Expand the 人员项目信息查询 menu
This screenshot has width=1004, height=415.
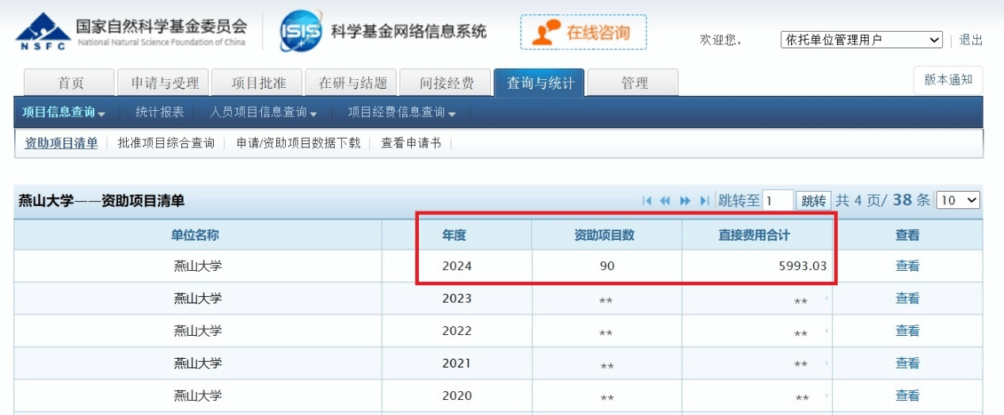click(263, 112)
